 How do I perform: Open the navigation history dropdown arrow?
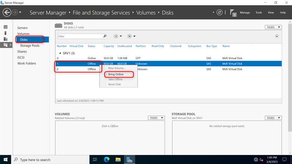[20, 12]
